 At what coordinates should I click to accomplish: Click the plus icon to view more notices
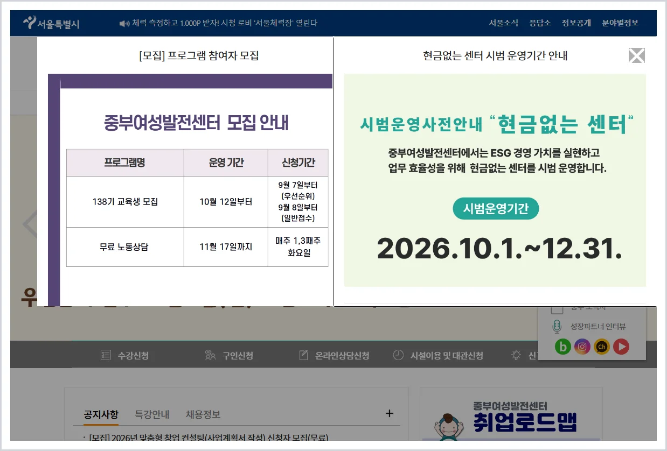[x=390, y=413]
